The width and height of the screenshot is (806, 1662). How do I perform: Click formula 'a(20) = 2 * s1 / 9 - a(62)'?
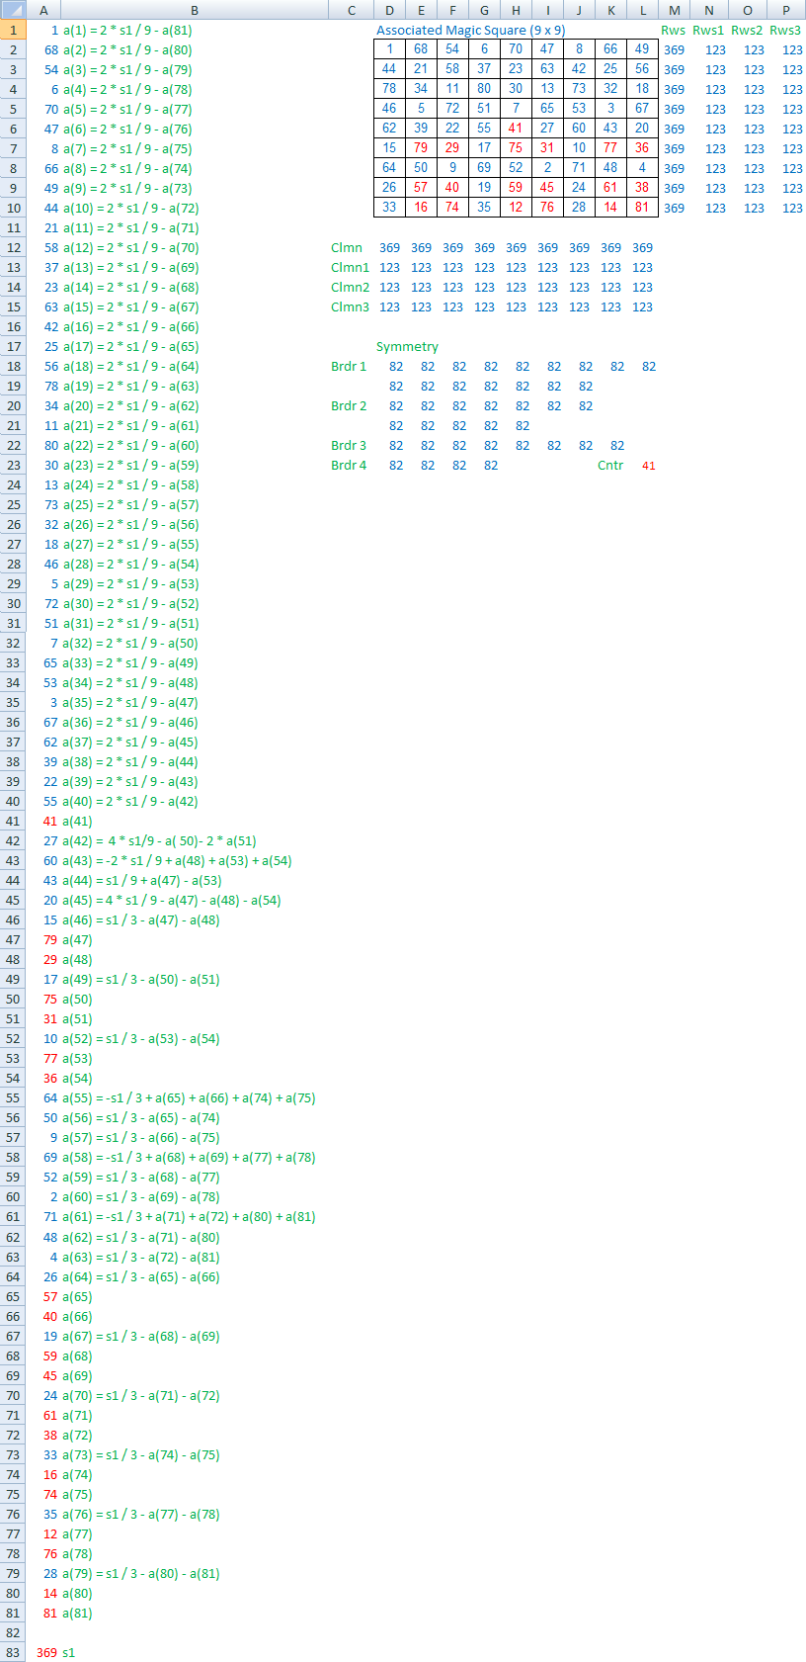coord(131,405)
